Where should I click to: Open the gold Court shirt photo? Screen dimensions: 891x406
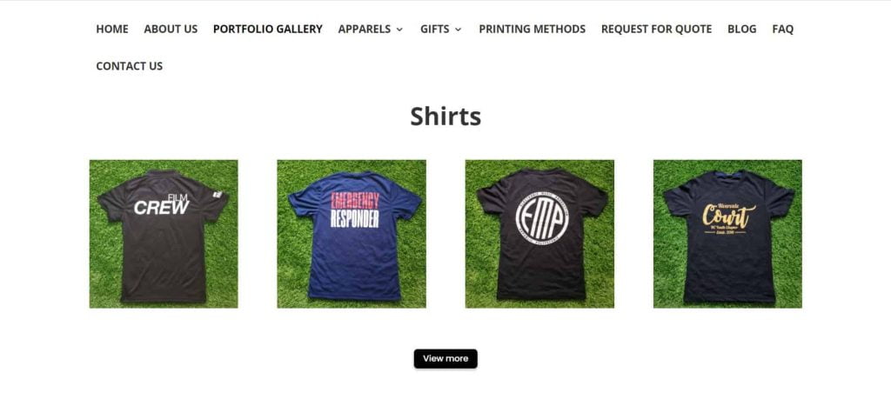tap(728, 234)
